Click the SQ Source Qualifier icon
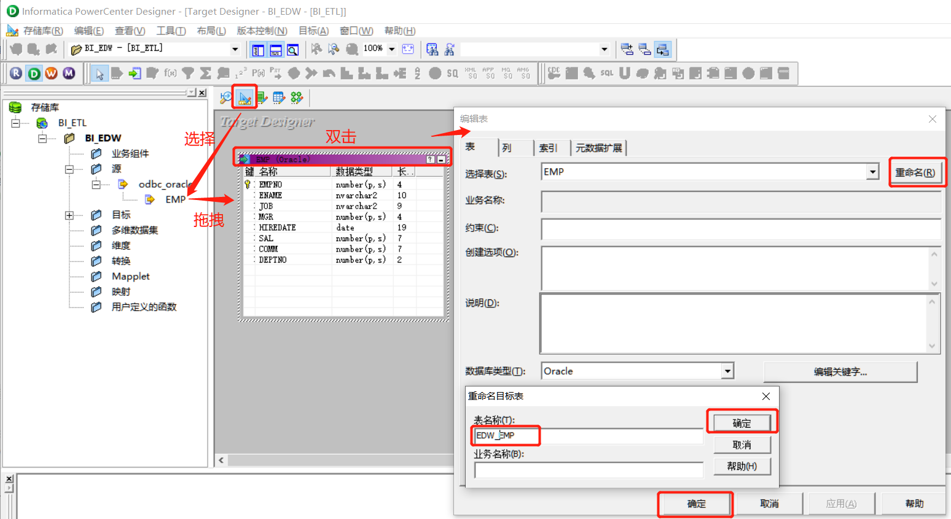951x519 pixels. pos(453,74)
